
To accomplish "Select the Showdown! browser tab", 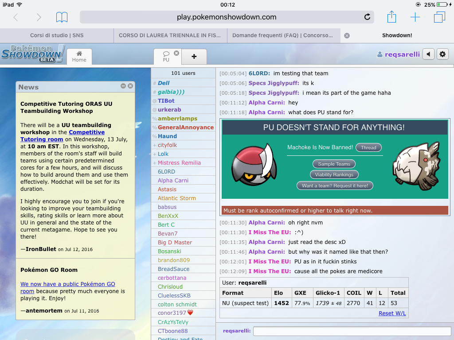I will (397, 35).
